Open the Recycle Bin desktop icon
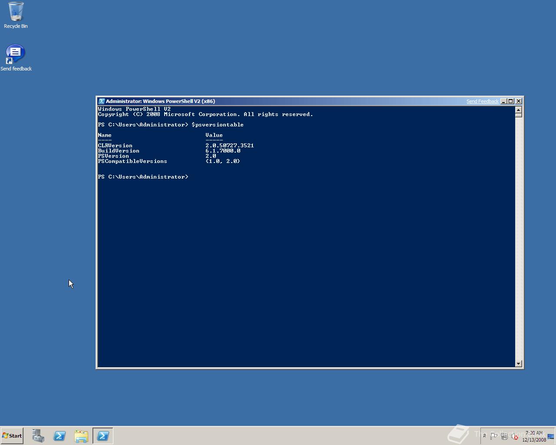Screen dimensions: 556x445 click(16, 15)
